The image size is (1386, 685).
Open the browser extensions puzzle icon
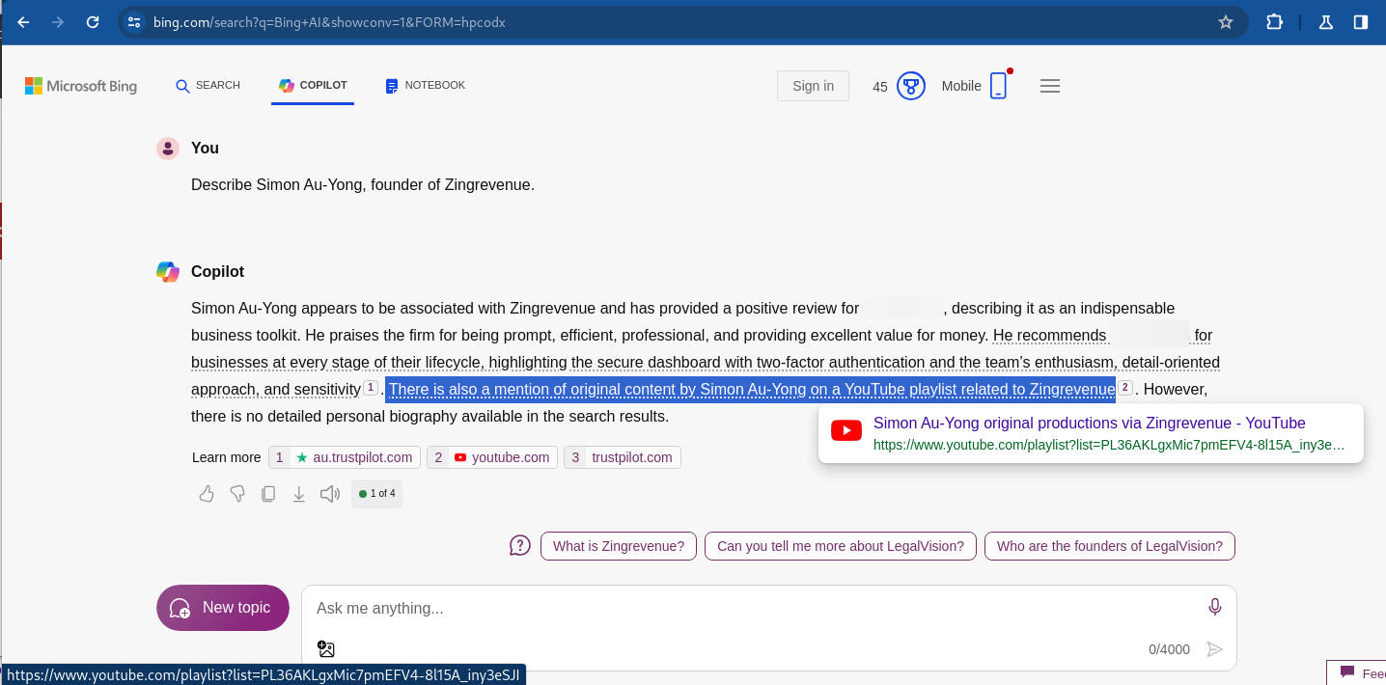1274,21
